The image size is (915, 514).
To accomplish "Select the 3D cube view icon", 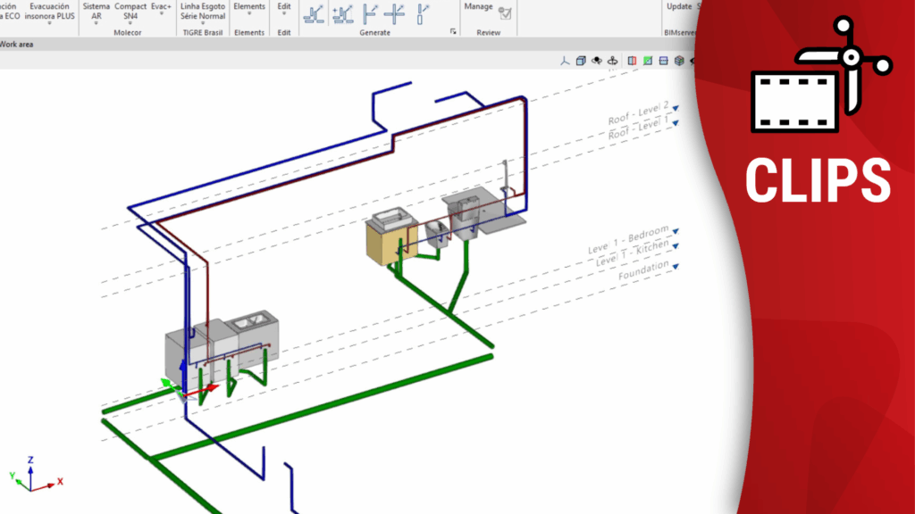I will coord(581,61).
